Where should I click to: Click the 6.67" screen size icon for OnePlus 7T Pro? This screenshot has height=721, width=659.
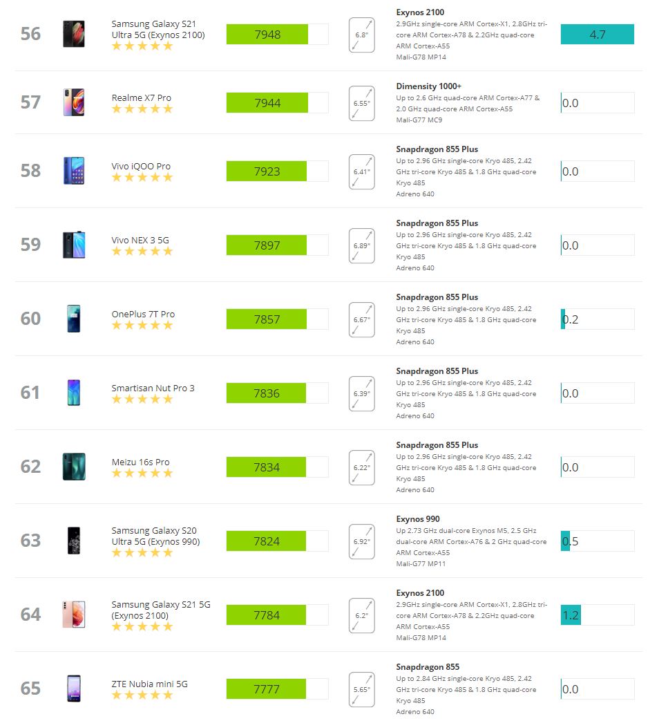pyautogui.click(x=362, y=320)
